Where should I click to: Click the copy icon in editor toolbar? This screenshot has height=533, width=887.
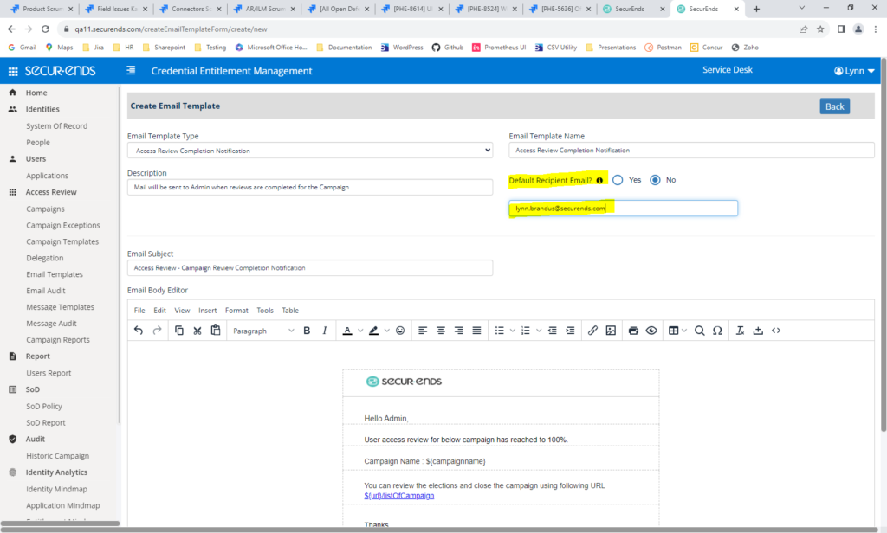pyautogui.click(x=178, y=331)
